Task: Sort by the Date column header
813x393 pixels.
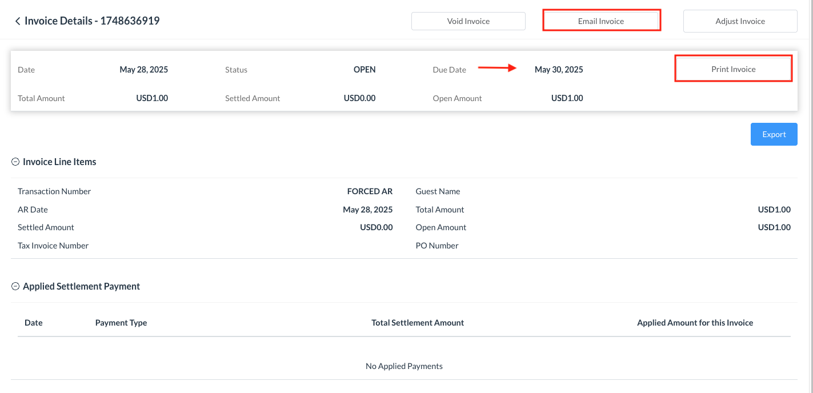Action: click(34, 323)
